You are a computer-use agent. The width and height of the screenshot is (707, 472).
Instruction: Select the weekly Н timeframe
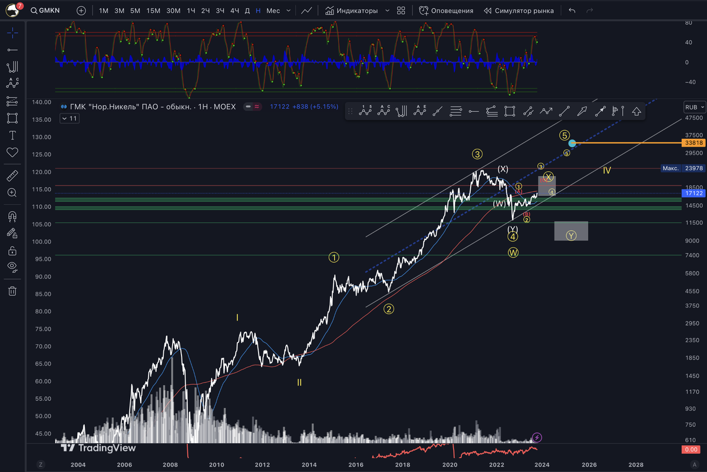(258, 11)
